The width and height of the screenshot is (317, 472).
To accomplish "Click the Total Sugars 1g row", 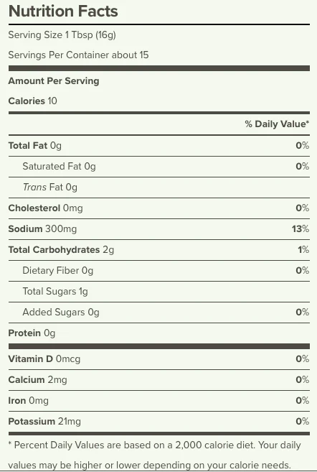I will (159, 292).
